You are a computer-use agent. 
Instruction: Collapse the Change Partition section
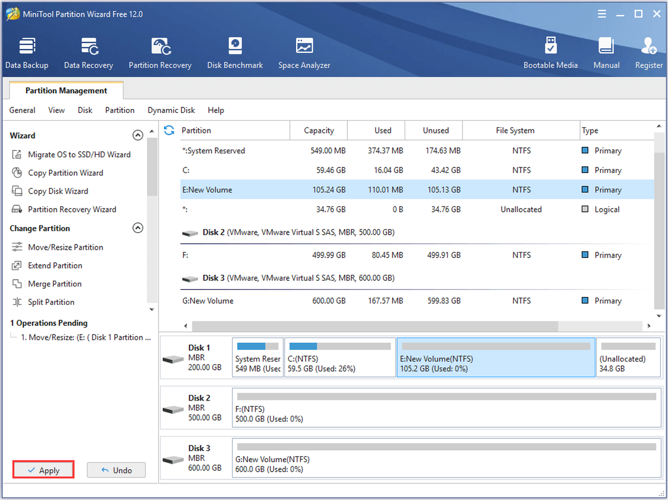click(137, 228)
